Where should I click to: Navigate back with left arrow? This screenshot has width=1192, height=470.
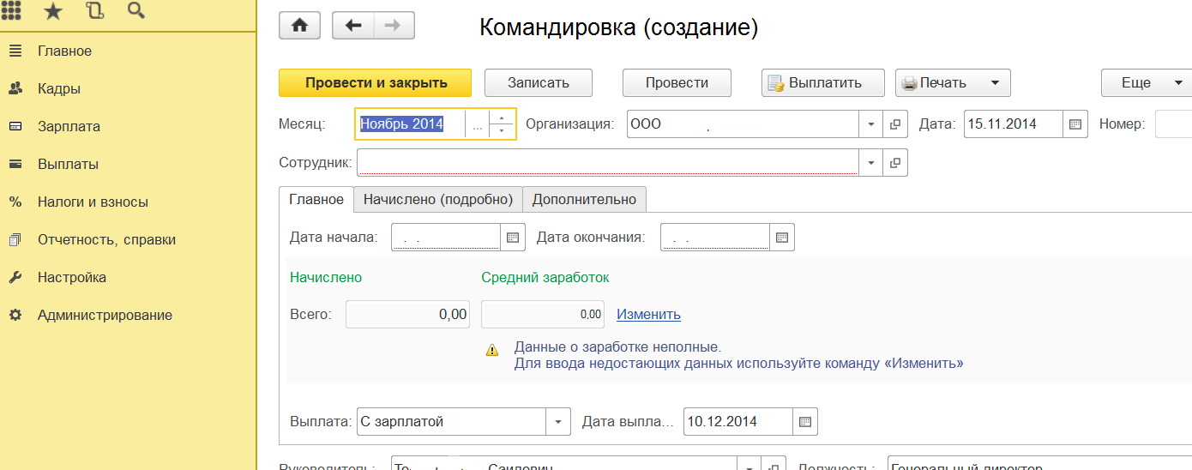[352, 26]
